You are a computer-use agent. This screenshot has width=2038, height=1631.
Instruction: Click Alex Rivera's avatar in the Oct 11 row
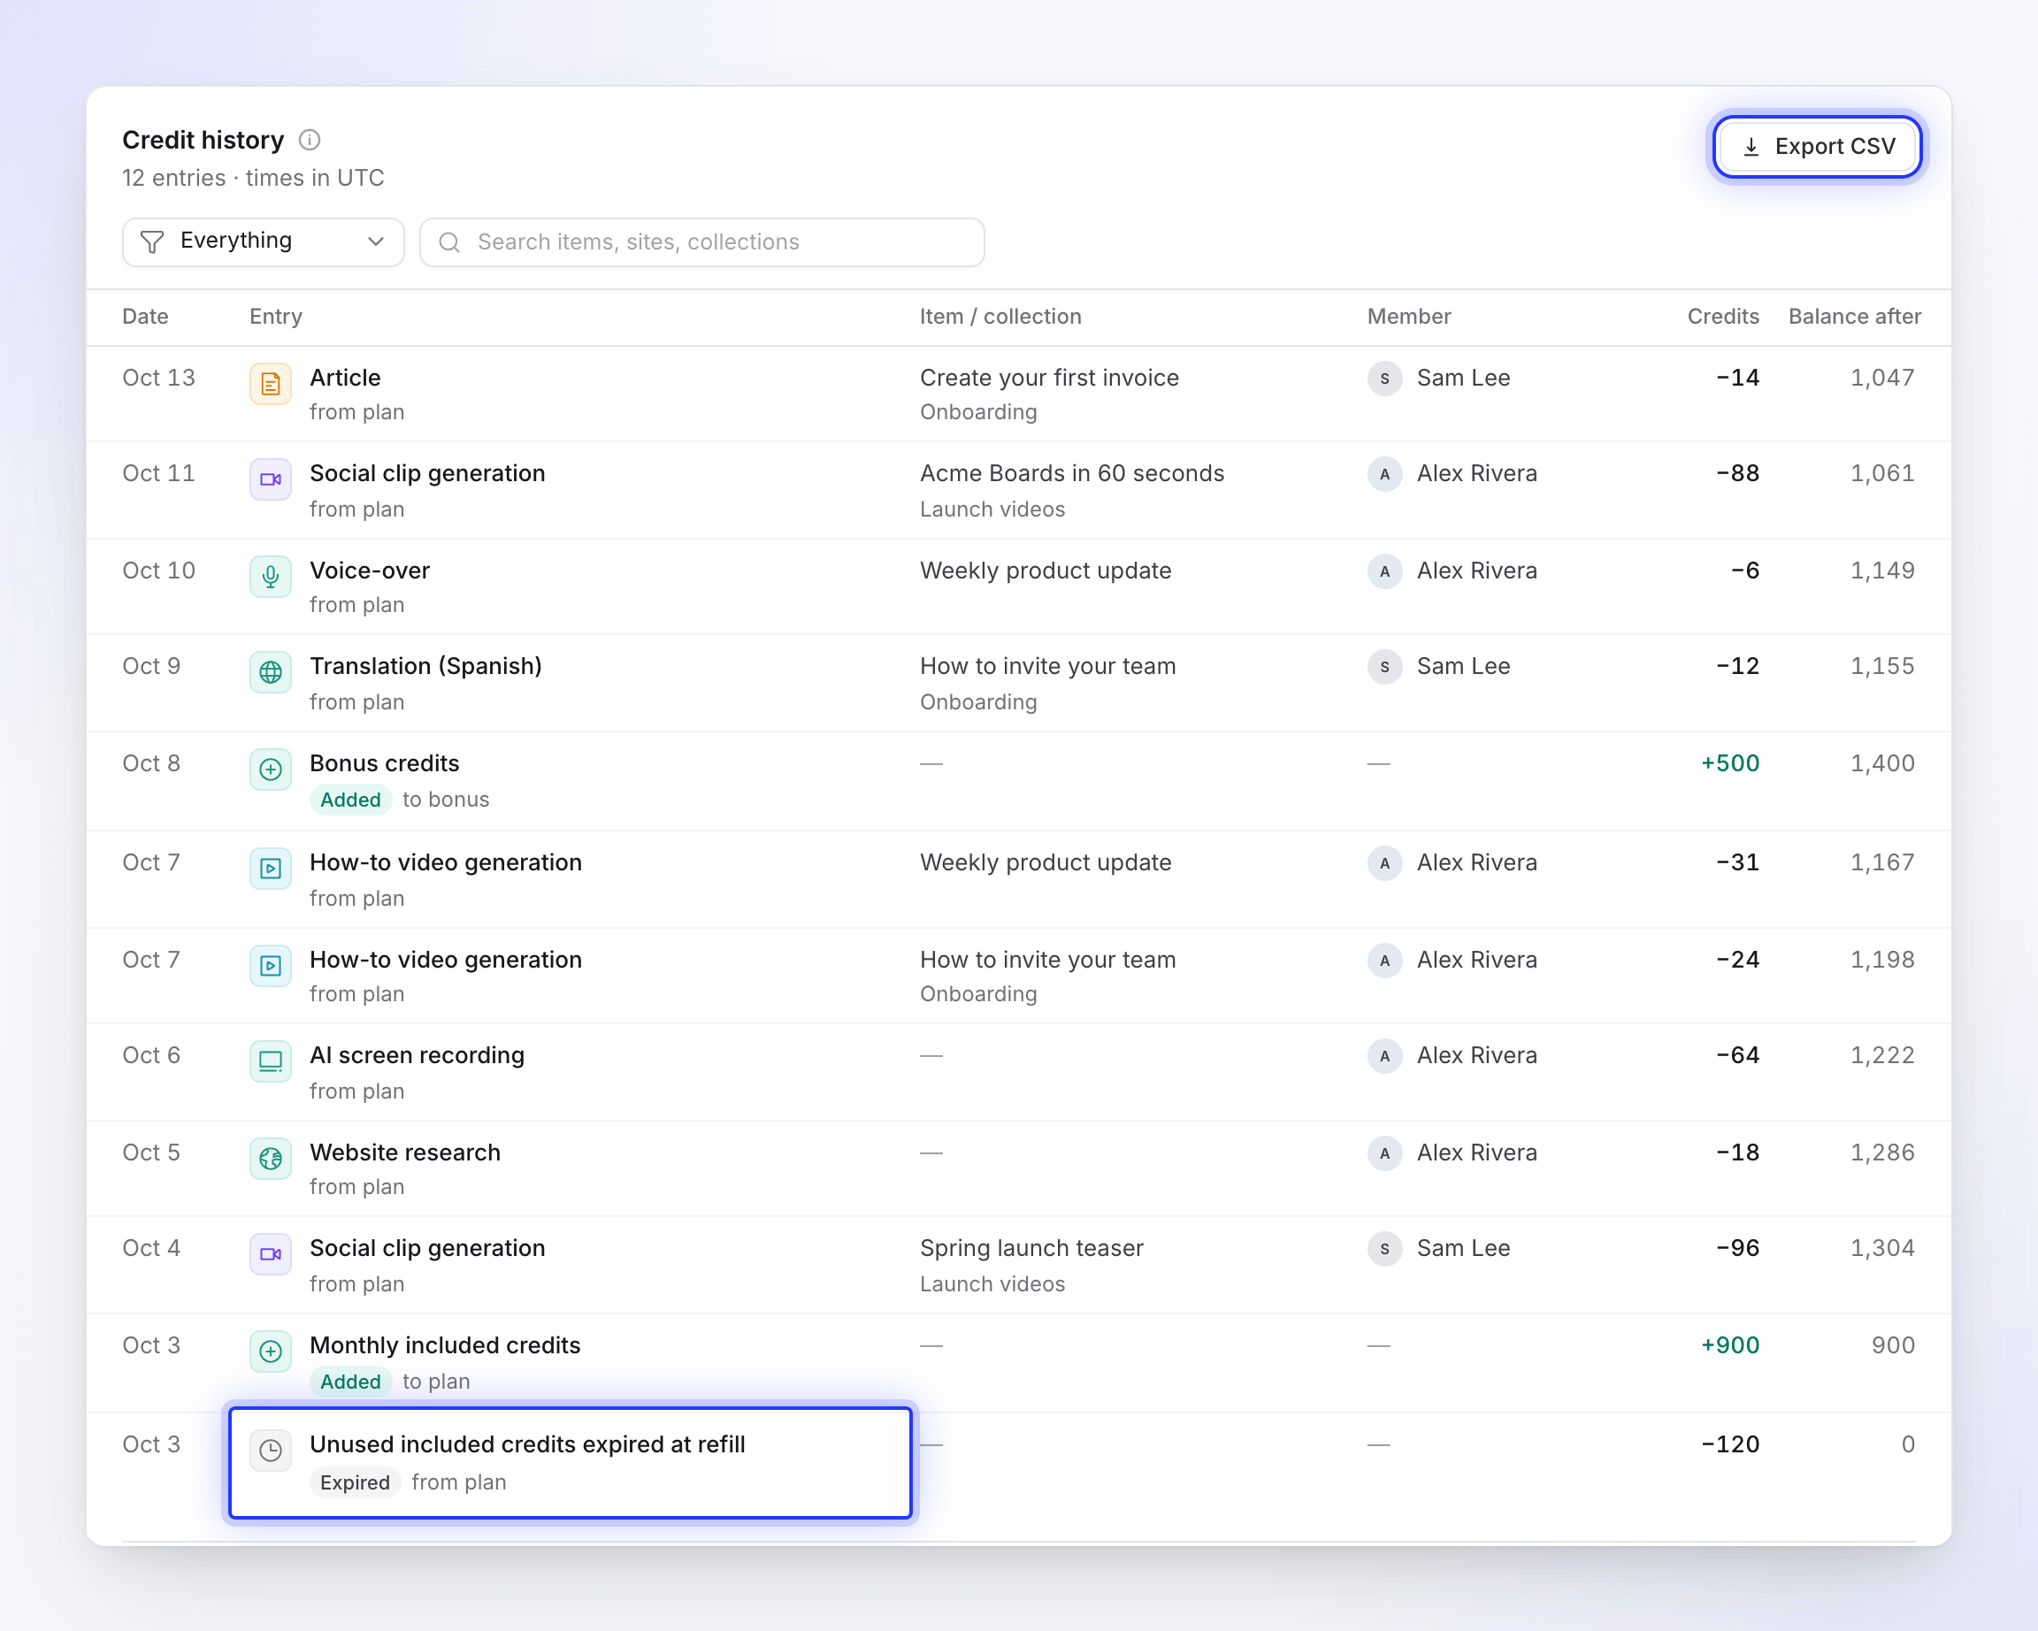1383,473
